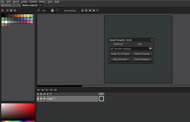The image size is (190, 122).
Task: Click Open Project button
Action: tap(142, 54)
